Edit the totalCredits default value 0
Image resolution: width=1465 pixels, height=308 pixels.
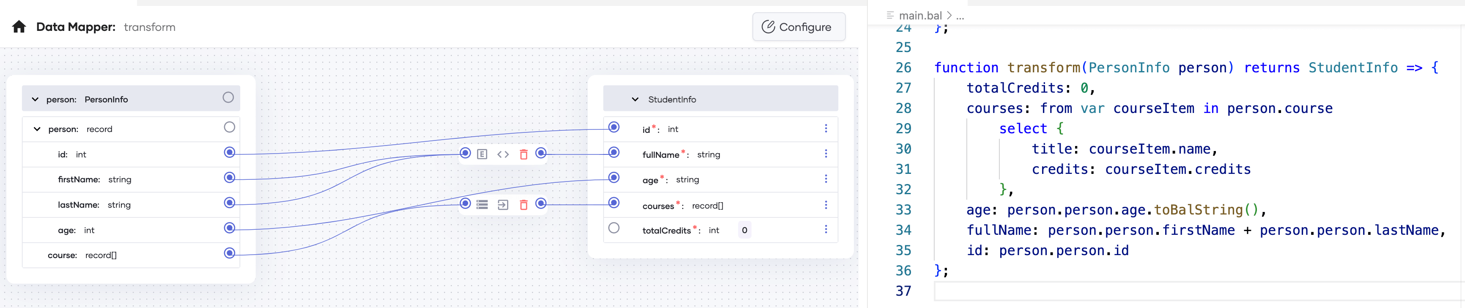point(744,230)
